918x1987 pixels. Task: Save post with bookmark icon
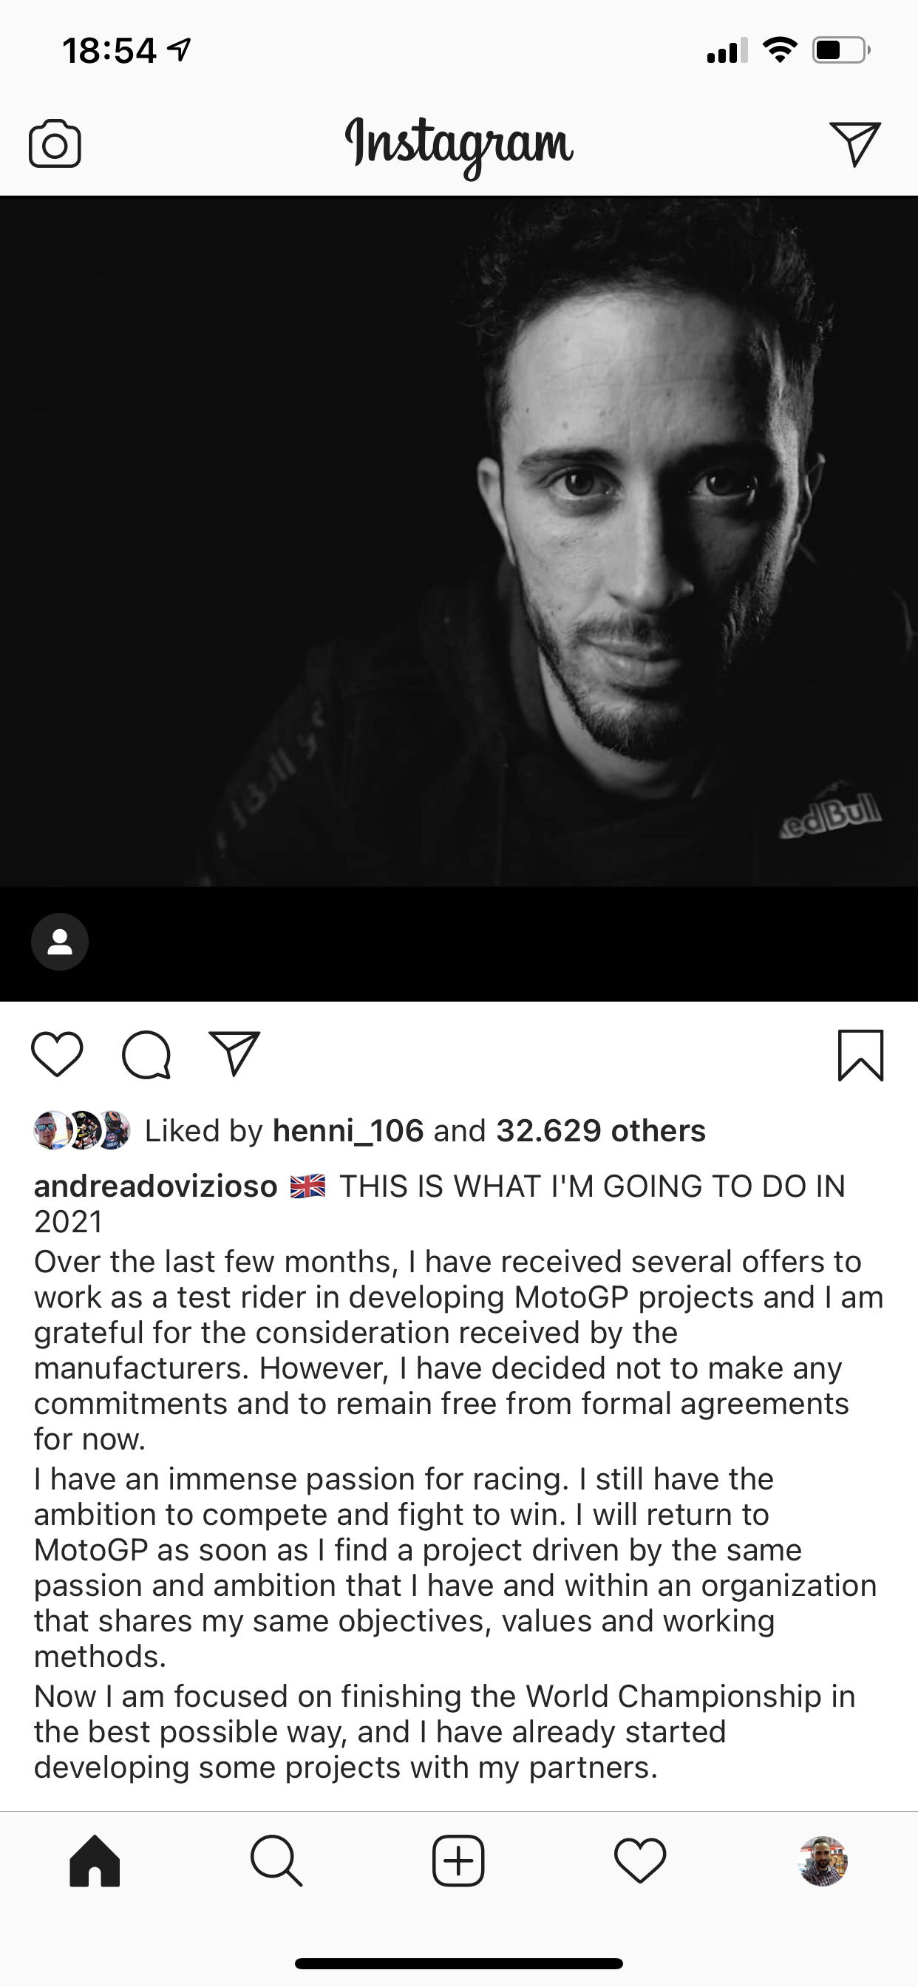860,1055
